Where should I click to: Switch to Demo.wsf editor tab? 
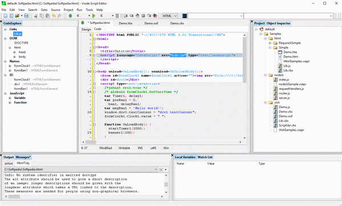[x=151, y=23]
